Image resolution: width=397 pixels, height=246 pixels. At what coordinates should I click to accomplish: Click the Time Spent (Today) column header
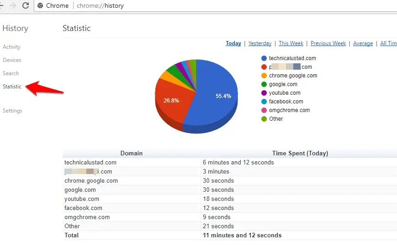coord(300,154)
